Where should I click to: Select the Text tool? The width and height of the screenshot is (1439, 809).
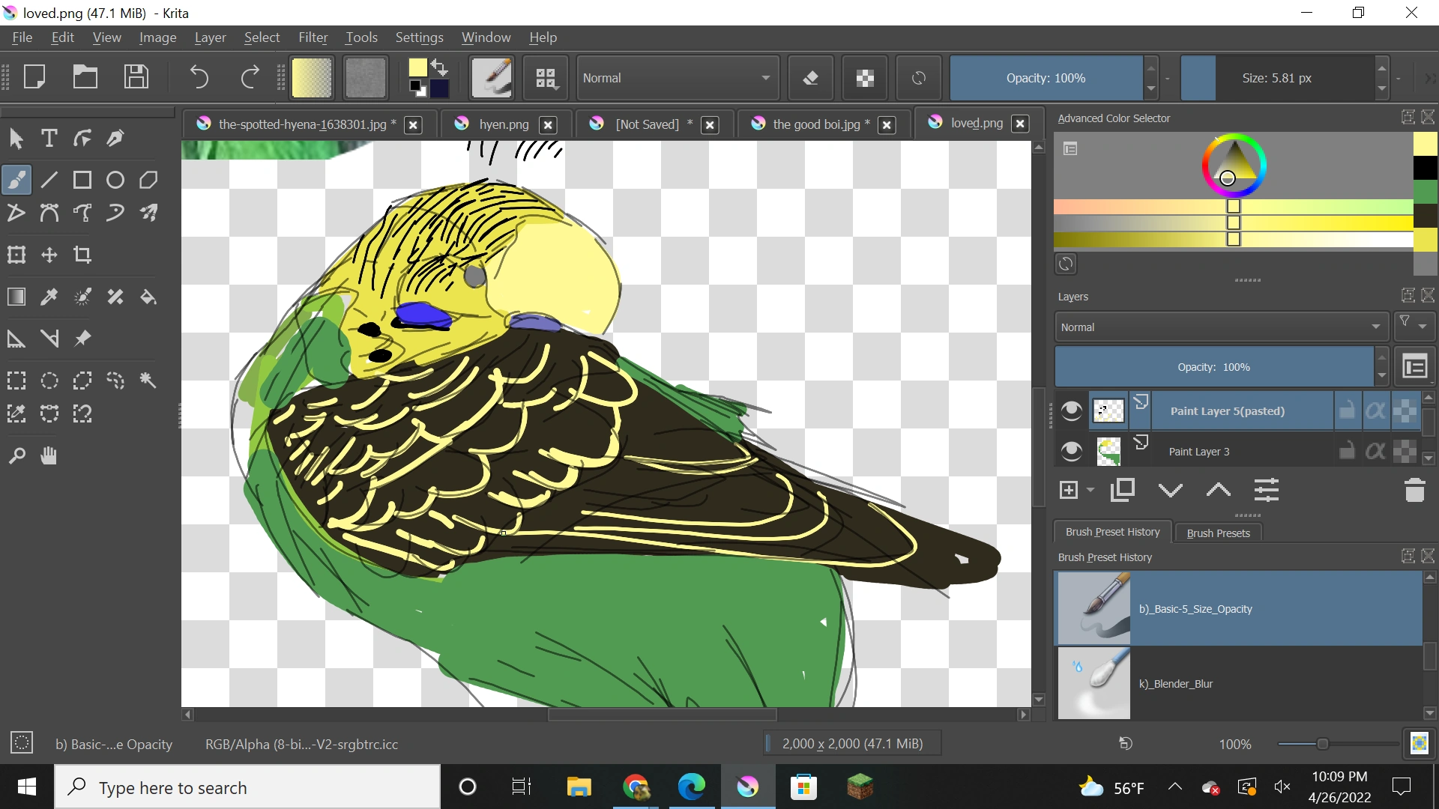coord(49,138)
